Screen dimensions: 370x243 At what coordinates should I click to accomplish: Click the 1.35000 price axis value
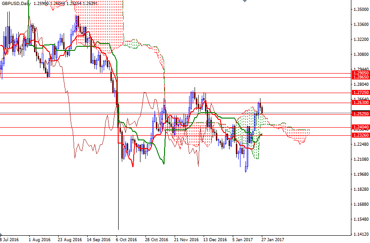click(x=361, y=10)
